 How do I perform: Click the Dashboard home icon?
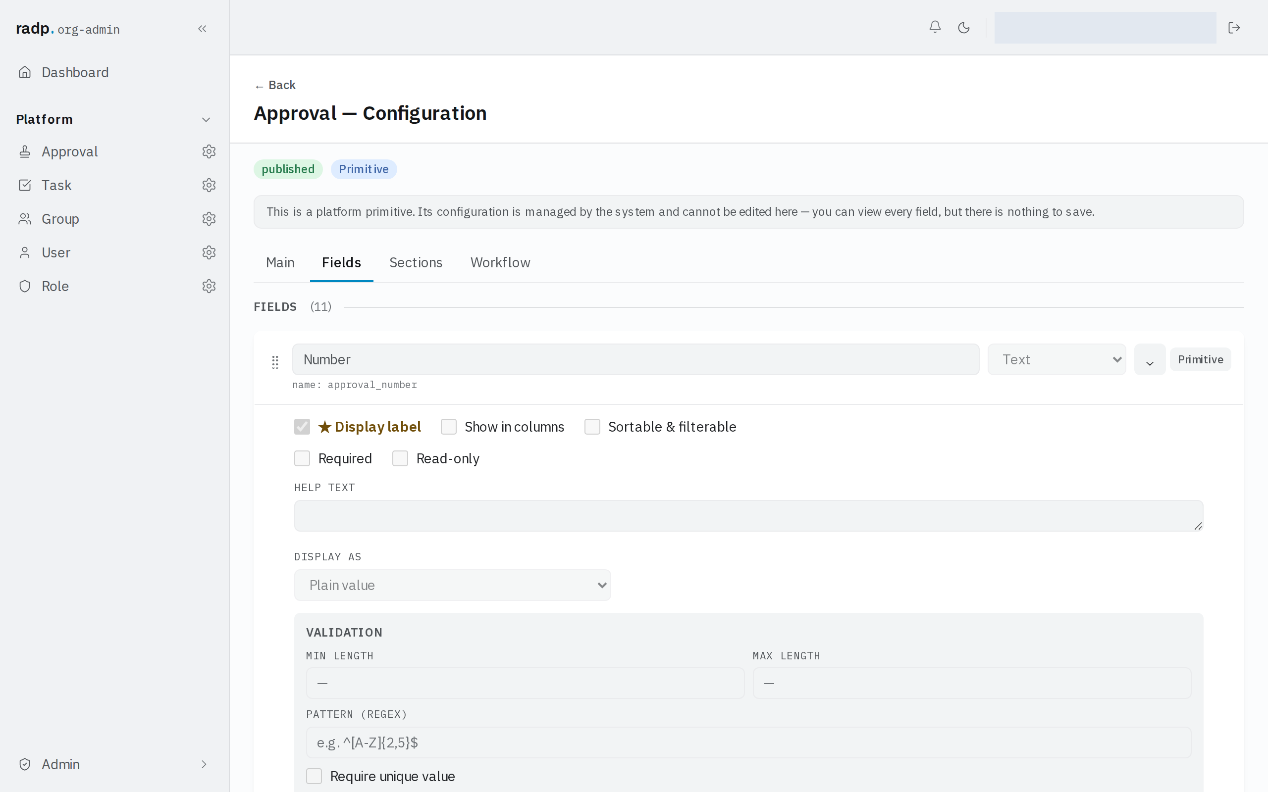click(x=25, y=72)
